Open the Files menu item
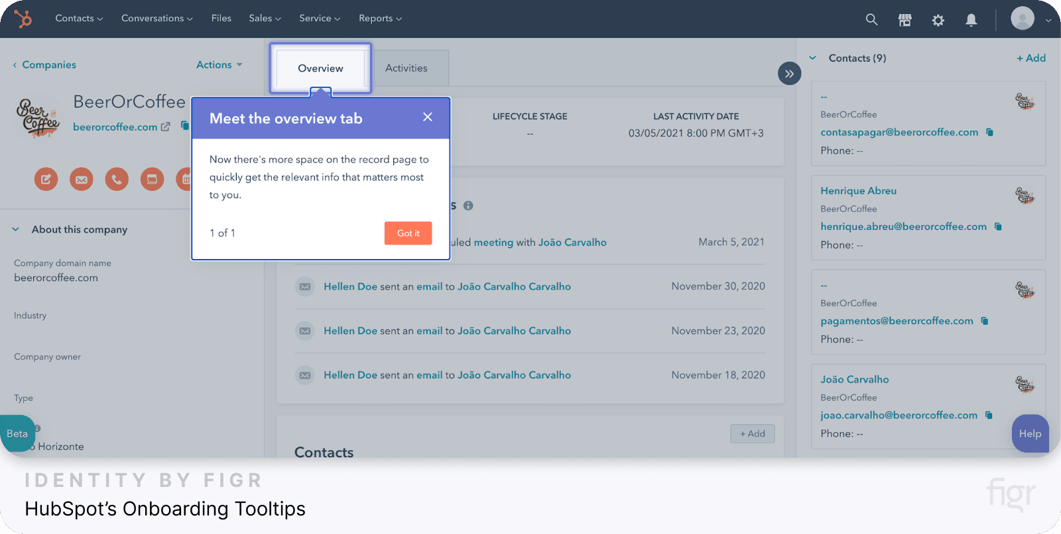The height and width of the screenshot is (534, 1061). (x=221, y=19)
